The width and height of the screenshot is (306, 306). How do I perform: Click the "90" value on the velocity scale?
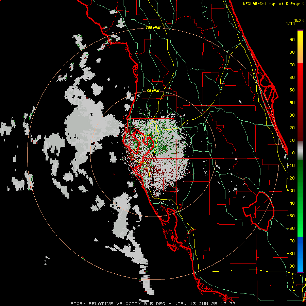[x=292, y=40]
